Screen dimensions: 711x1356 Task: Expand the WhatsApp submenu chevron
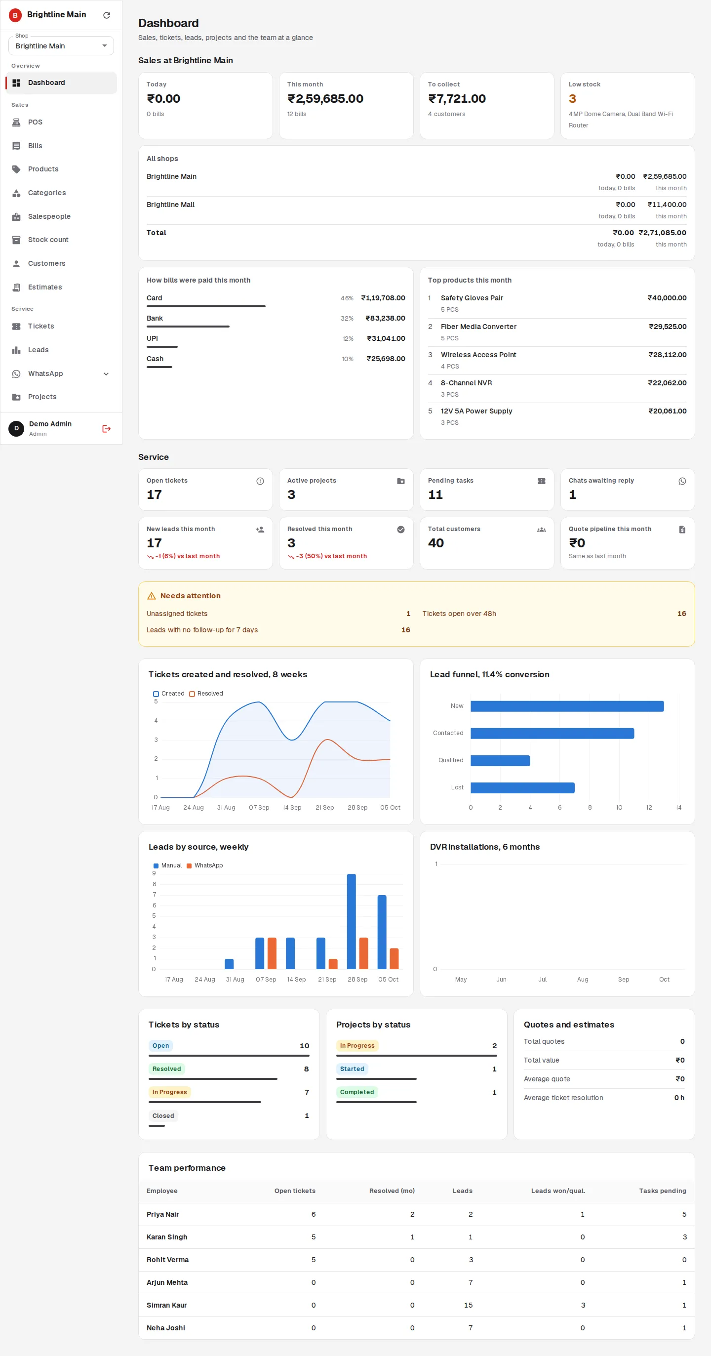(106, 374)
